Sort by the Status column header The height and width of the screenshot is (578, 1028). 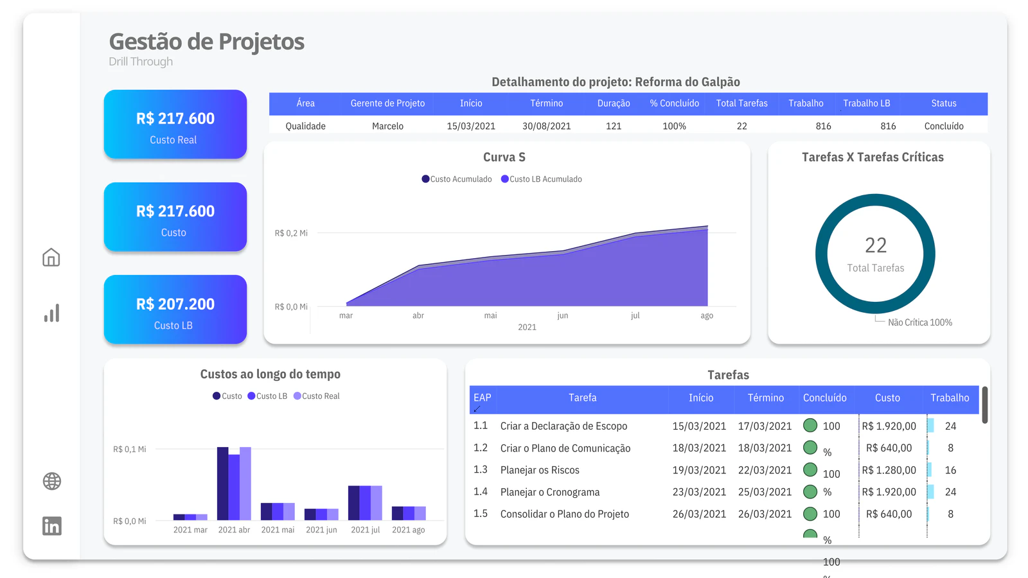pos(944,103)
